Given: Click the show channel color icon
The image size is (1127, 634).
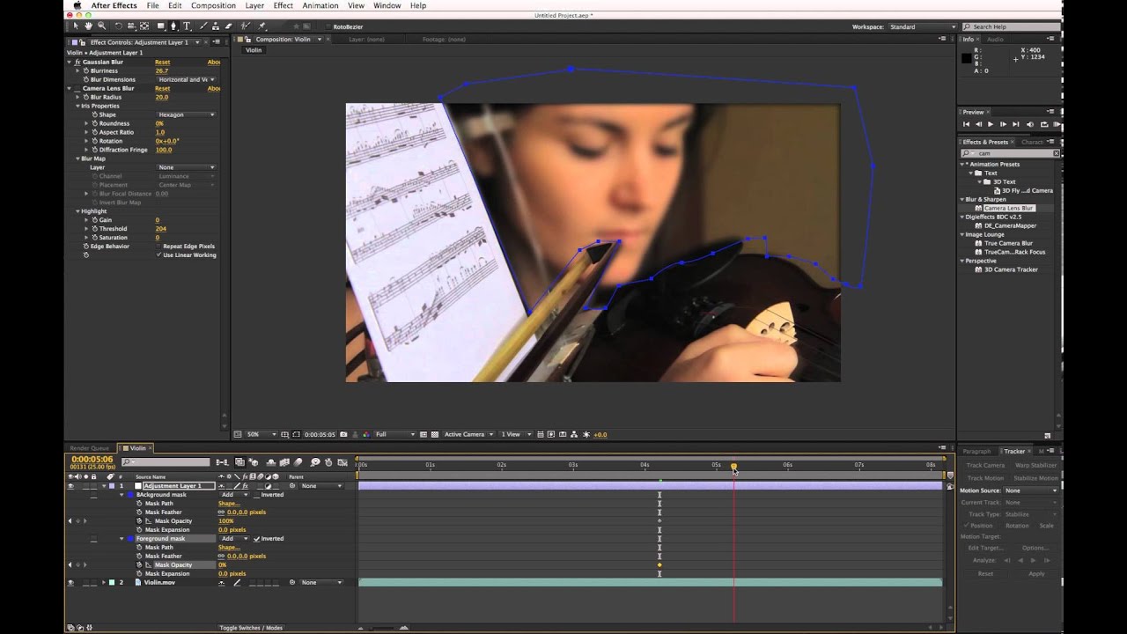Looking at the screenshot, I should pos(366,434).
